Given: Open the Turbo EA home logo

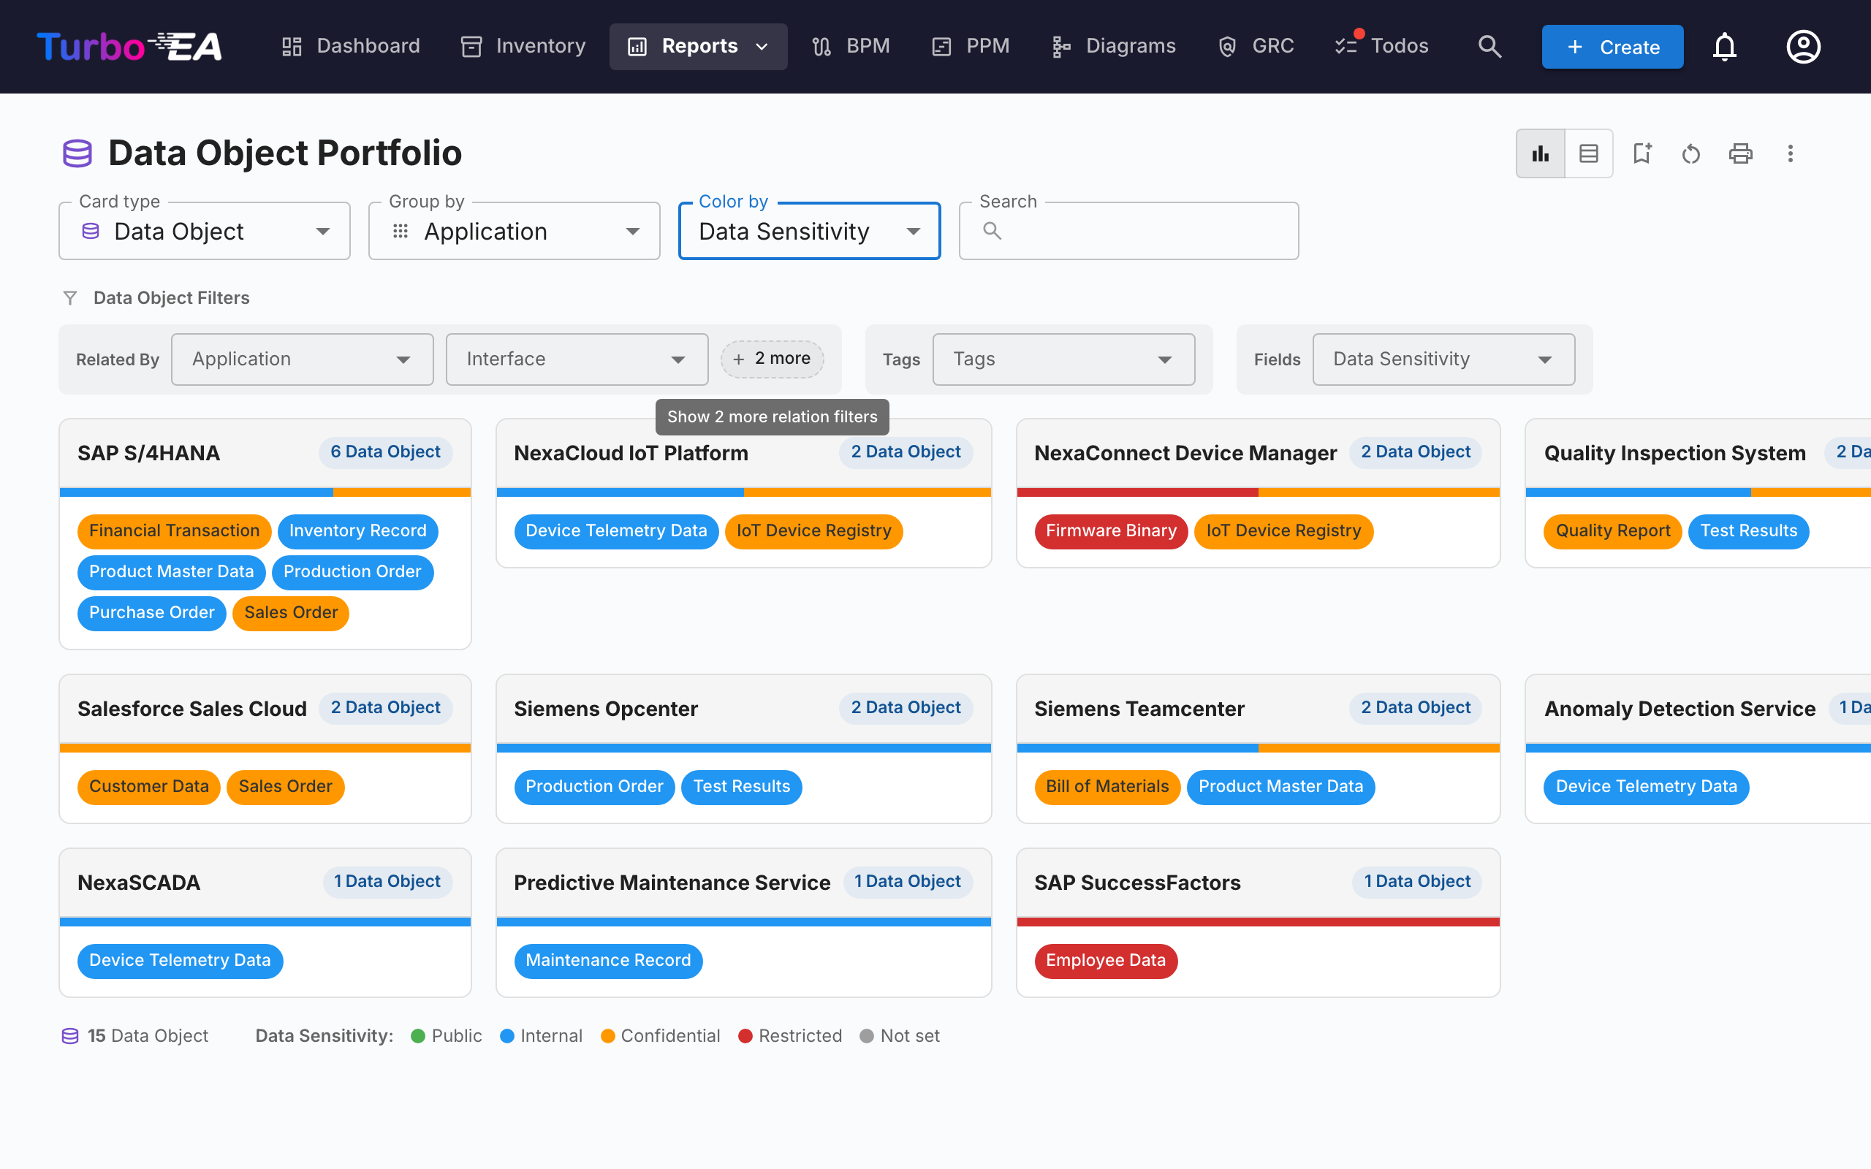Looking at the screenshot, I should point(130,46).
